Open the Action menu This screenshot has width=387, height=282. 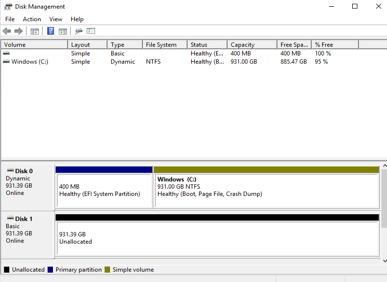32,19
